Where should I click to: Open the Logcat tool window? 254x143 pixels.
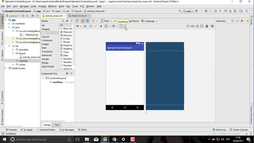click(x=27, y=130)
